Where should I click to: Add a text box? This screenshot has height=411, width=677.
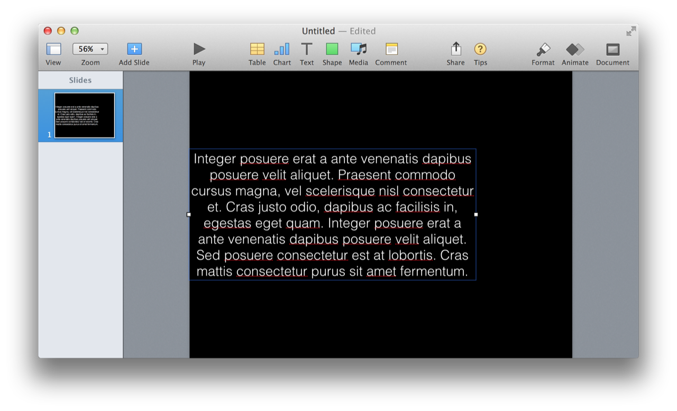point(307,49)
